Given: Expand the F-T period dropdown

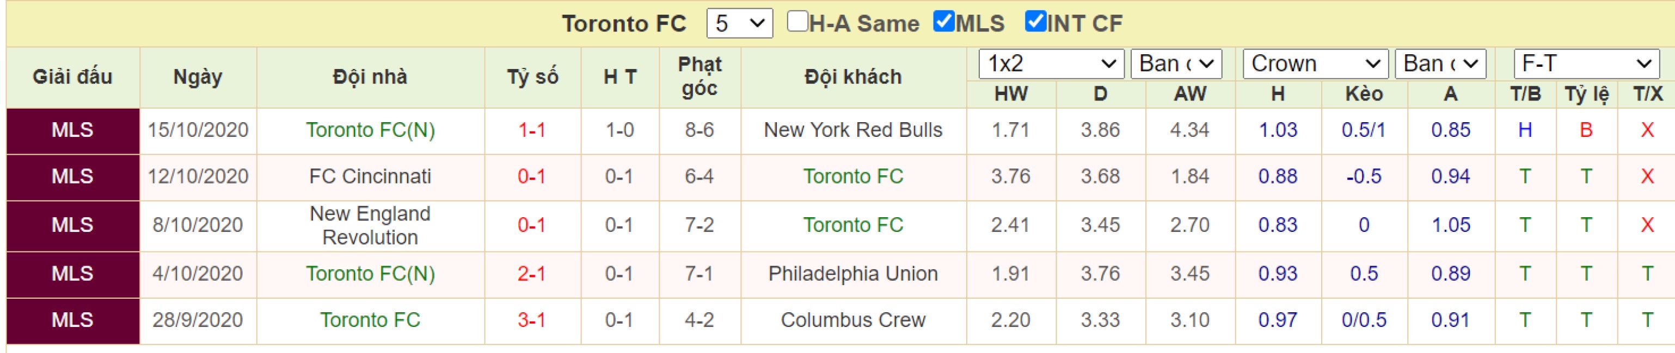Looking at the screenshot, I should pos(1586,64).
